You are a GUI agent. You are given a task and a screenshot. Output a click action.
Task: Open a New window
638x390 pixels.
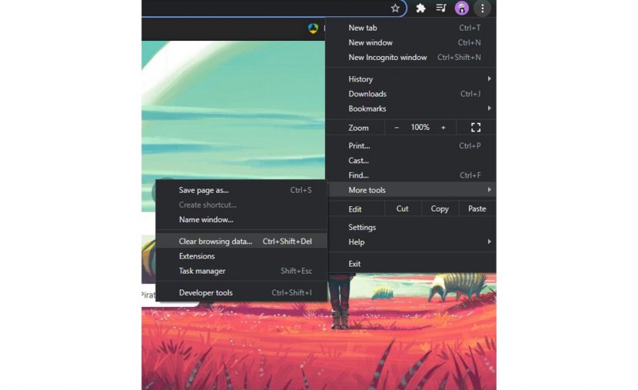coord(411,42)
